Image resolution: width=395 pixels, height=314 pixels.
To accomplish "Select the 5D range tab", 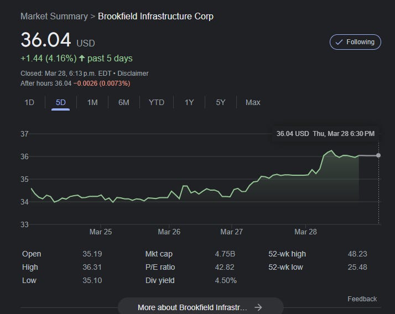I will pos(60,102).
